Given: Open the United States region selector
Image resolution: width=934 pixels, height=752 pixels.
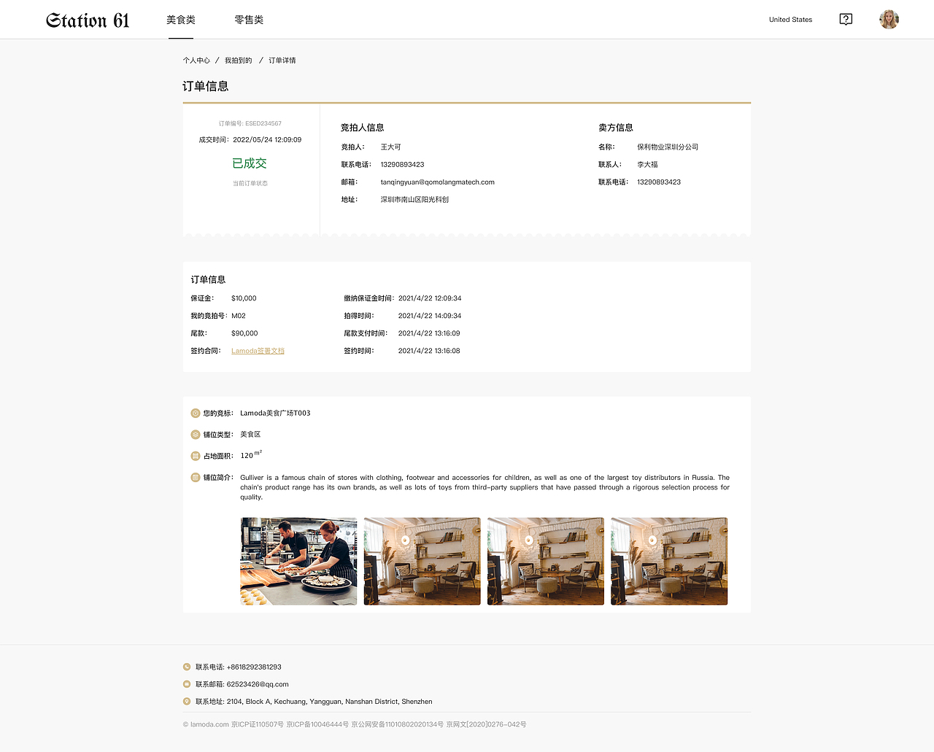Looking at the screenshot, I should (790, 20).
